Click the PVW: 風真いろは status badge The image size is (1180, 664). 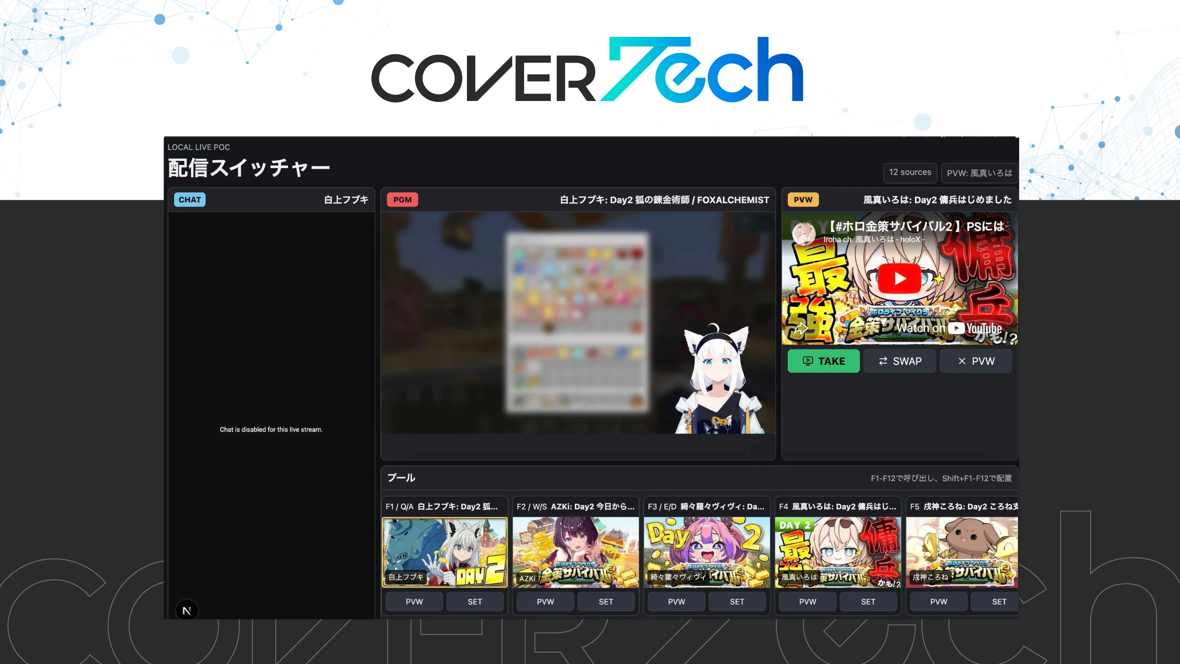(x=979, y=173)
